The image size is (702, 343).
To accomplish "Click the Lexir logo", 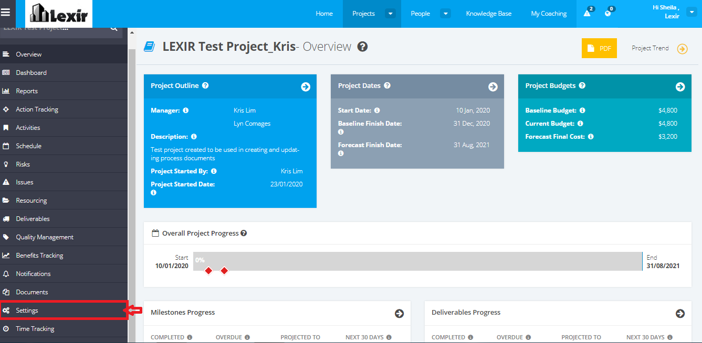I will click(59, 14).
